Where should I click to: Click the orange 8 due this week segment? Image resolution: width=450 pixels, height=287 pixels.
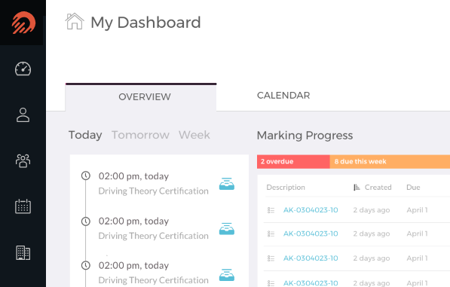(x=390, y=161)
